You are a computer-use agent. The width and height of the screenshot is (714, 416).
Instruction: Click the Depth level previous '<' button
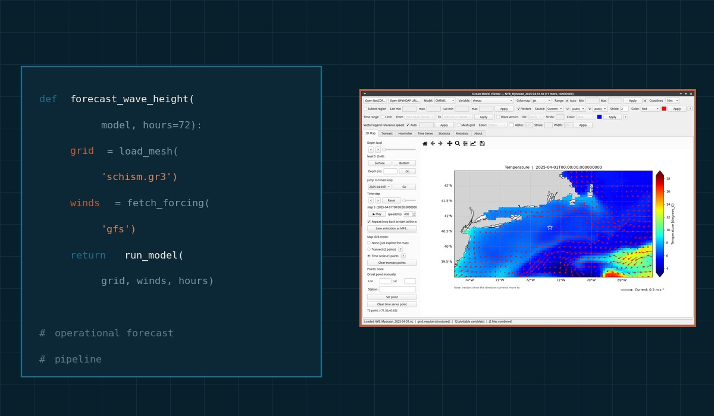[x=371, y=150]
